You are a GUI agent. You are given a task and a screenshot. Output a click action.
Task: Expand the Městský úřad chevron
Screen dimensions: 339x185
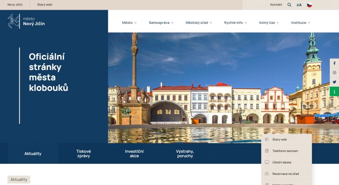(211, 22)
